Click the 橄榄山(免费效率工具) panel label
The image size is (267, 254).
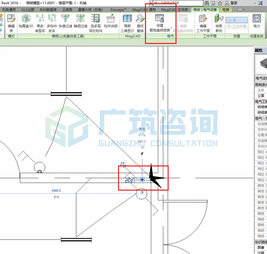[68, 36]
